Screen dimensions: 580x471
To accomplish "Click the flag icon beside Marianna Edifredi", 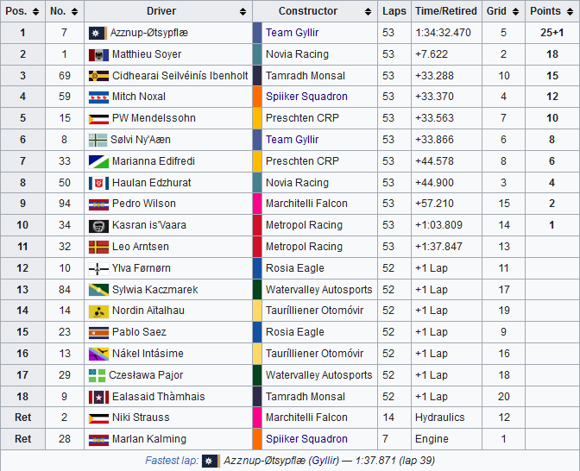I will coord(97,161).
